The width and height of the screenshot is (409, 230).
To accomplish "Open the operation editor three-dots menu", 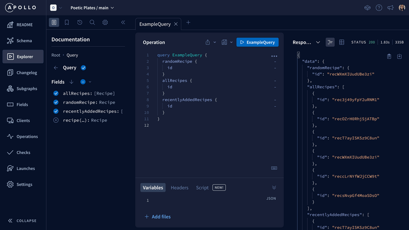I will pos(274,56).
